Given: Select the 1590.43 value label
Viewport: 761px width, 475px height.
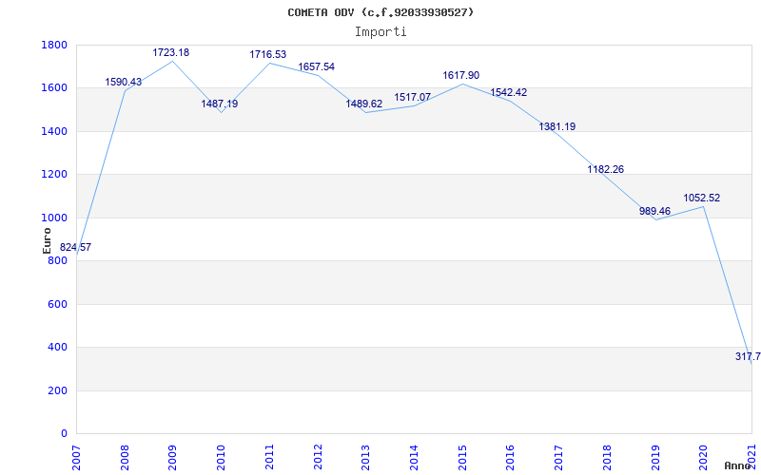Looking at the screenshot, I should pos(124,83).
